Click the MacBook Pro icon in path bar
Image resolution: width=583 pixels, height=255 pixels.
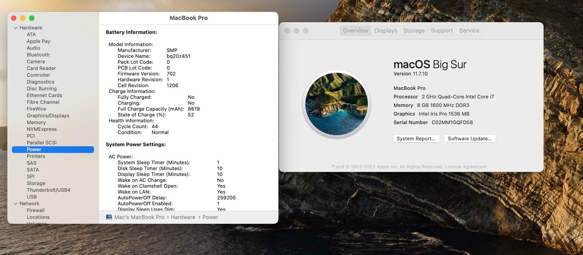click(109, 217)
